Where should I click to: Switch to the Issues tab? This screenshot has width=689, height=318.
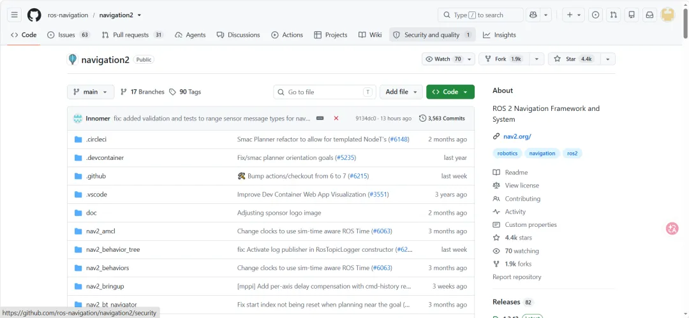(x=68, y=34)
